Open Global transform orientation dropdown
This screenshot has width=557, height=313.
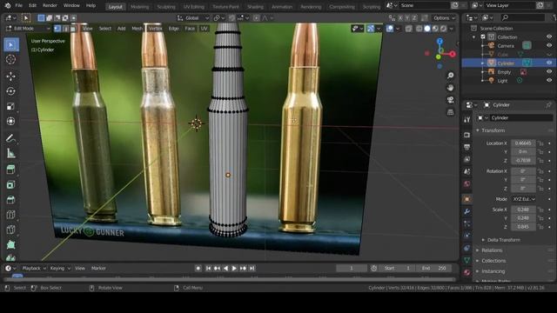[x=193, y=17]
